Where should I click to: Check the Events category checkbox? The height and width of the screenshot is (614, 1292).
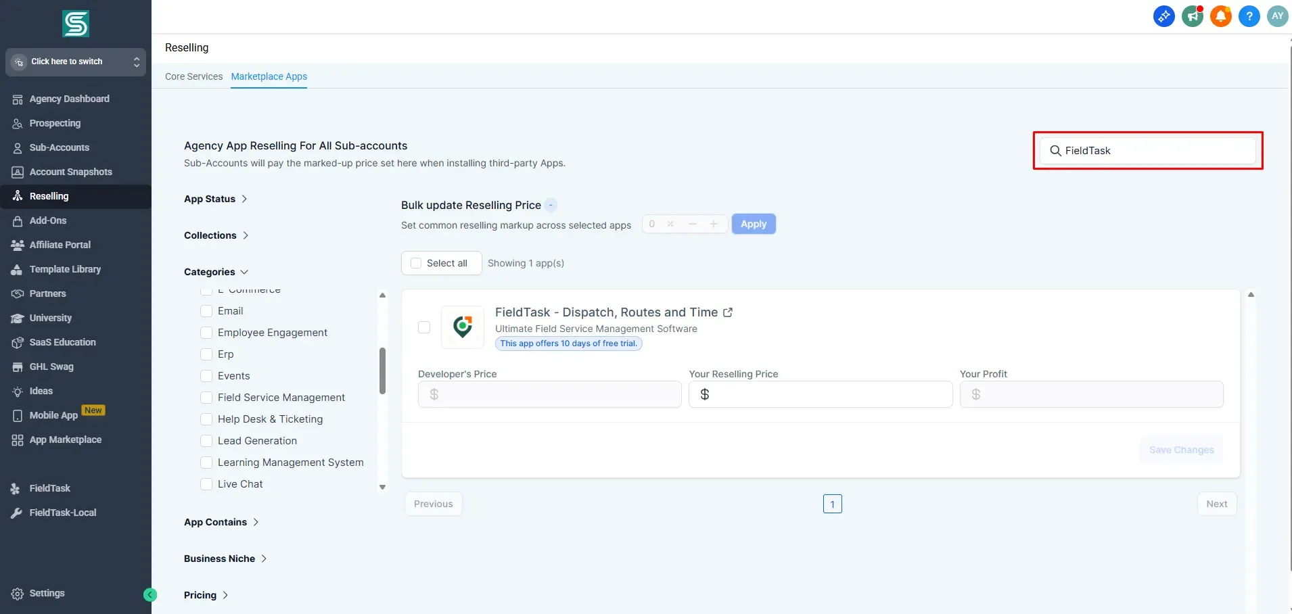(206, 376)
